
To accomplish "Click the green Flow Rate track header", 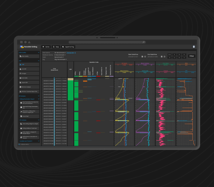I will pos(165,64).
